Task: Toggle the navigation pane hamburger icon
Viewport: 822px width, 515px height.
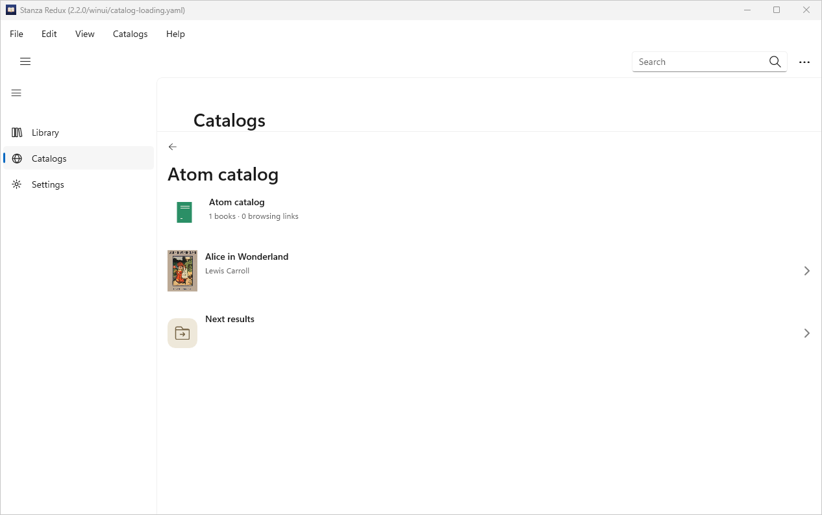Action: (x=17, y=93)
